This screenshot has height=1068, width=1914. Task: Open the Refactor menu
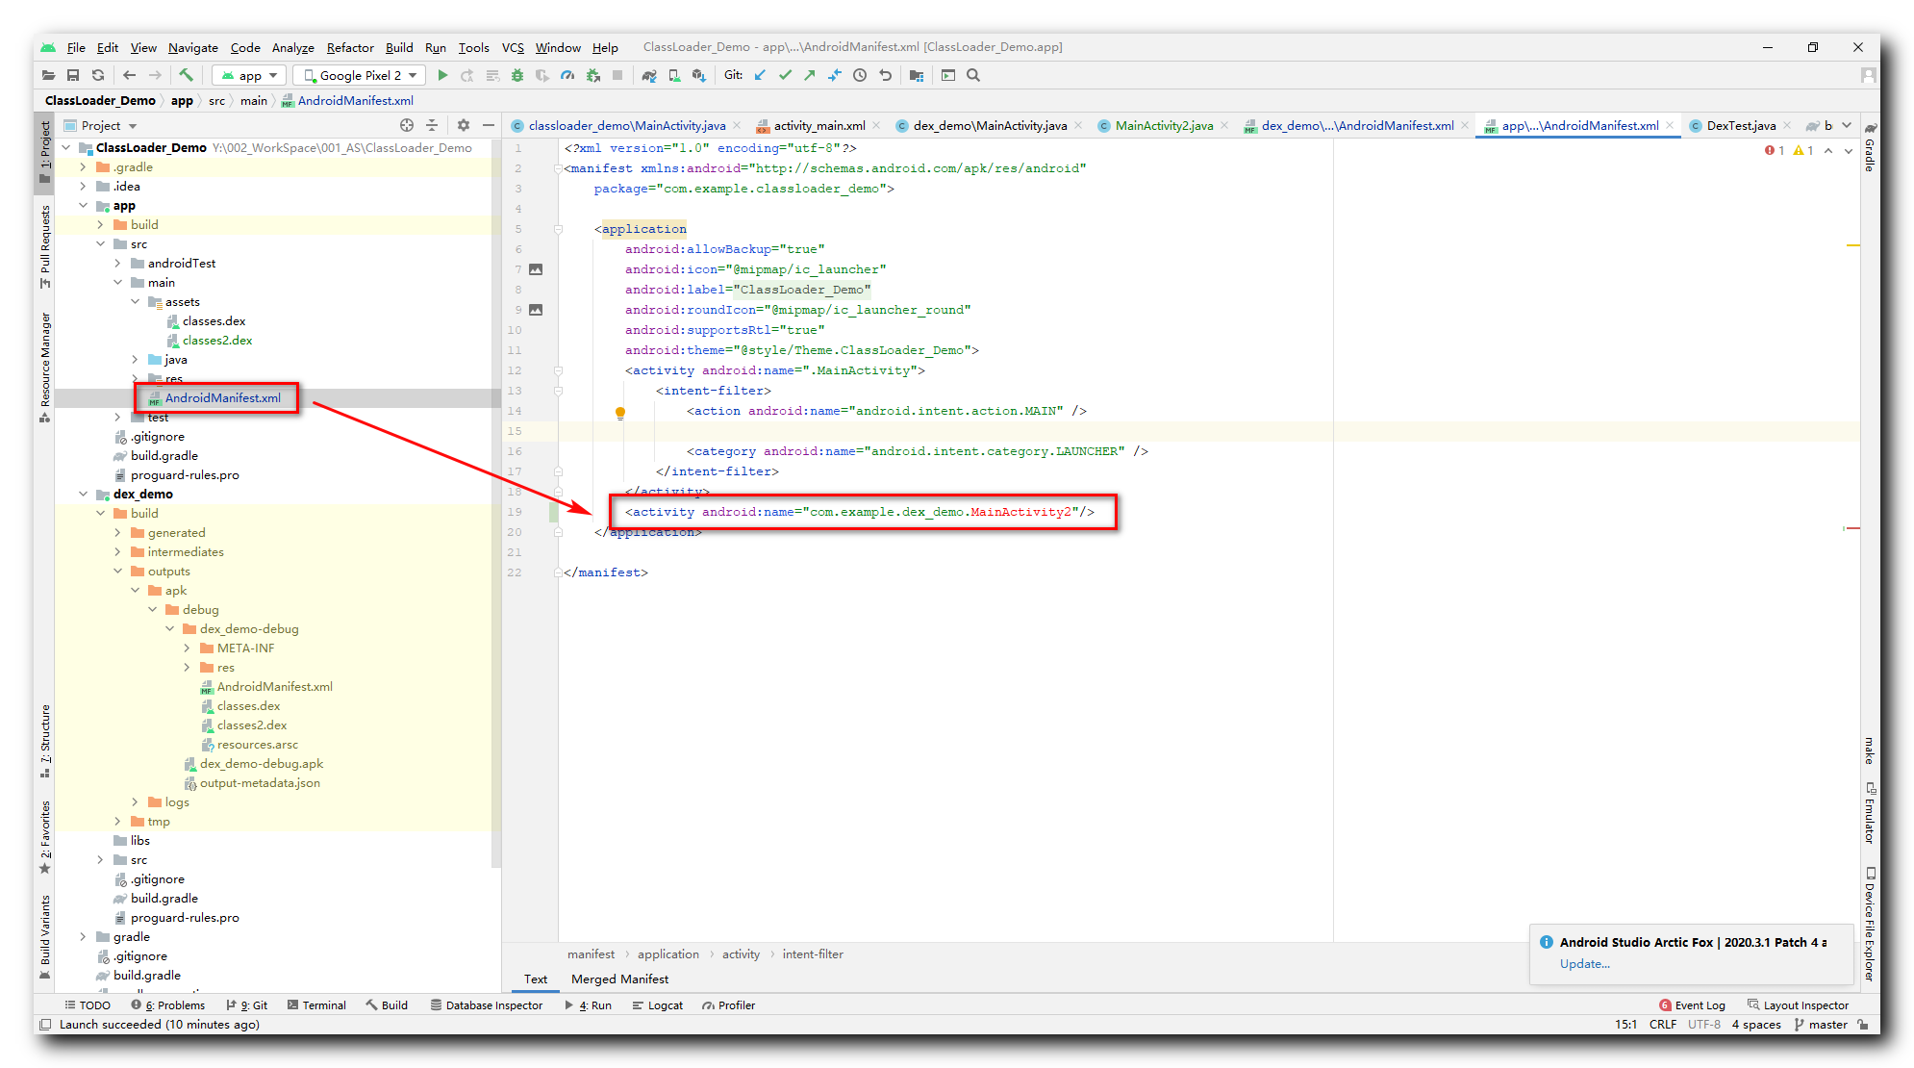coord(349,47)
